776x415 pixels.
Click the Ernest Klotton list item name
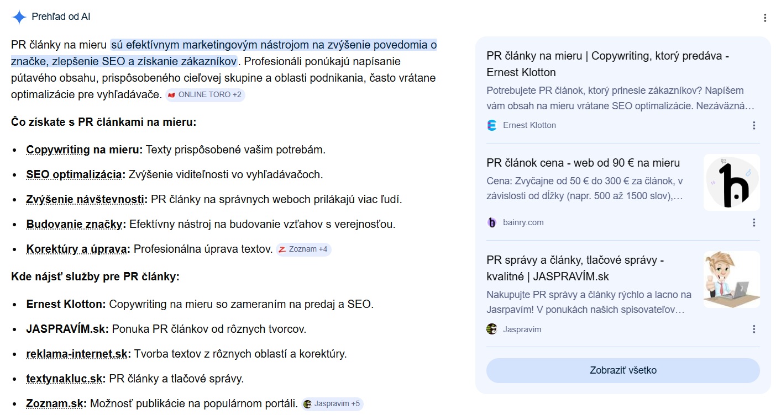(66, 304)
